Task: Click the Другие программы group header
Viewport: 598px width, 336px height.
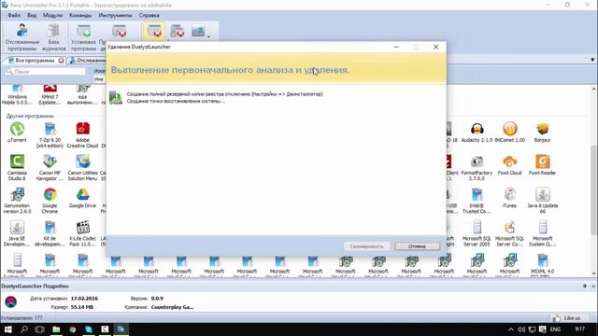Action: click(x=30, y=116)
